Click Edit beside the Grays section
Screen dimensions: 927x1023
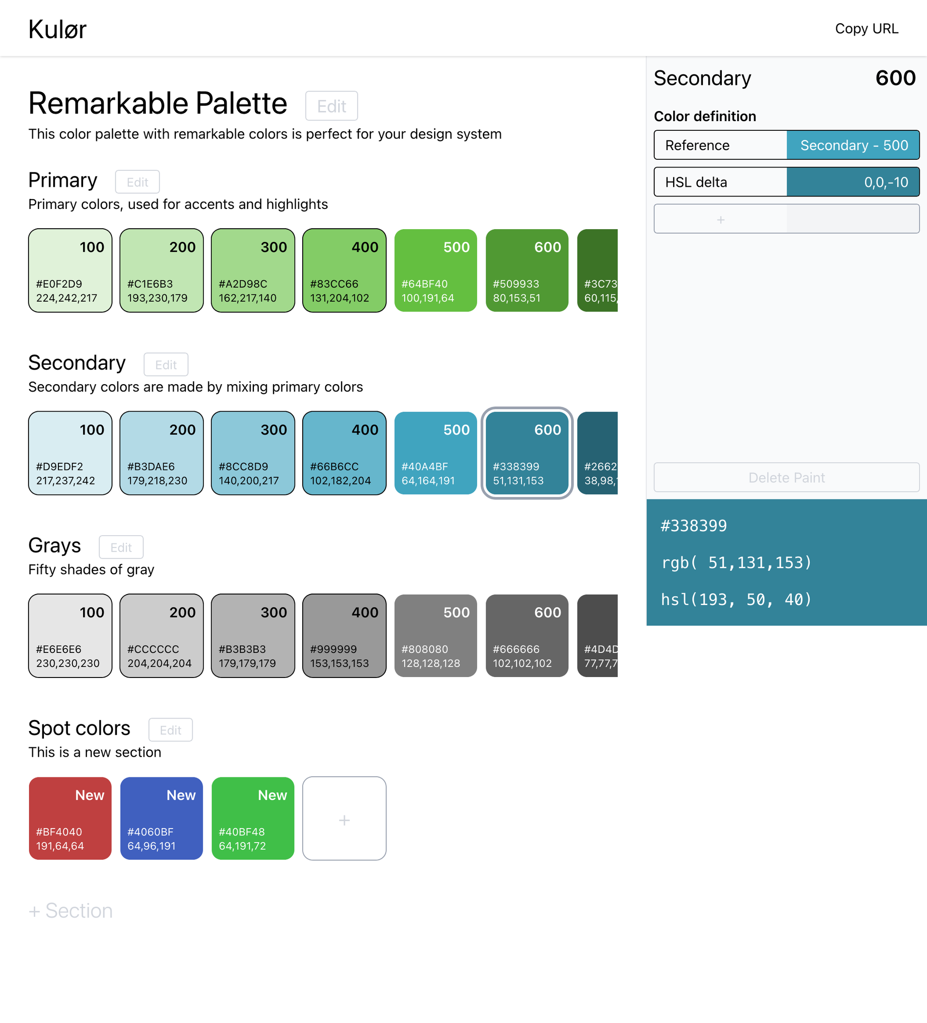pos(121,547)
